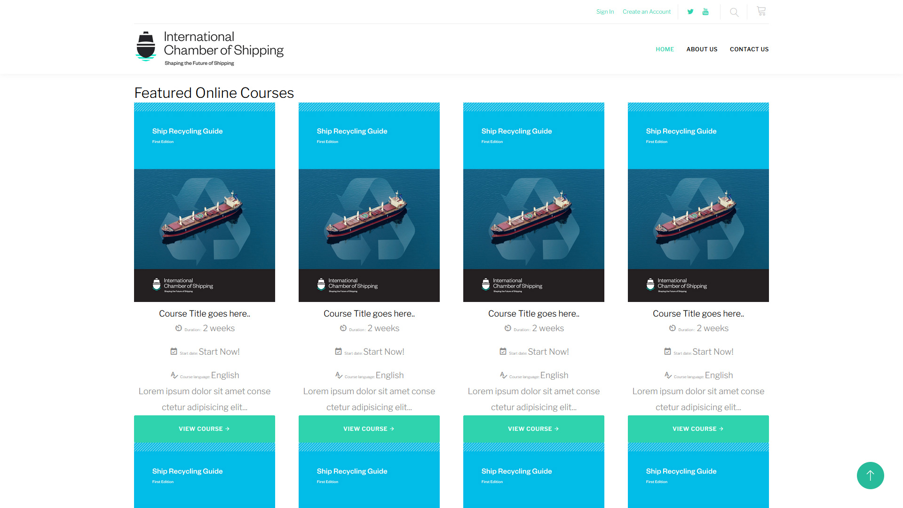903x508 pixels.
Task: Open the shopping cart icon
Action: click(x=761, y=11)
